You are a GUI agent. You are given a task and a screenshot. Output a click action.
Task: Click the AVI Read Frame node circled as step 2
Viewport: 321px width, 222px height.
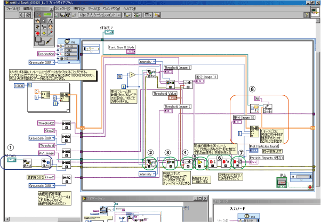(x=151, y=164)
